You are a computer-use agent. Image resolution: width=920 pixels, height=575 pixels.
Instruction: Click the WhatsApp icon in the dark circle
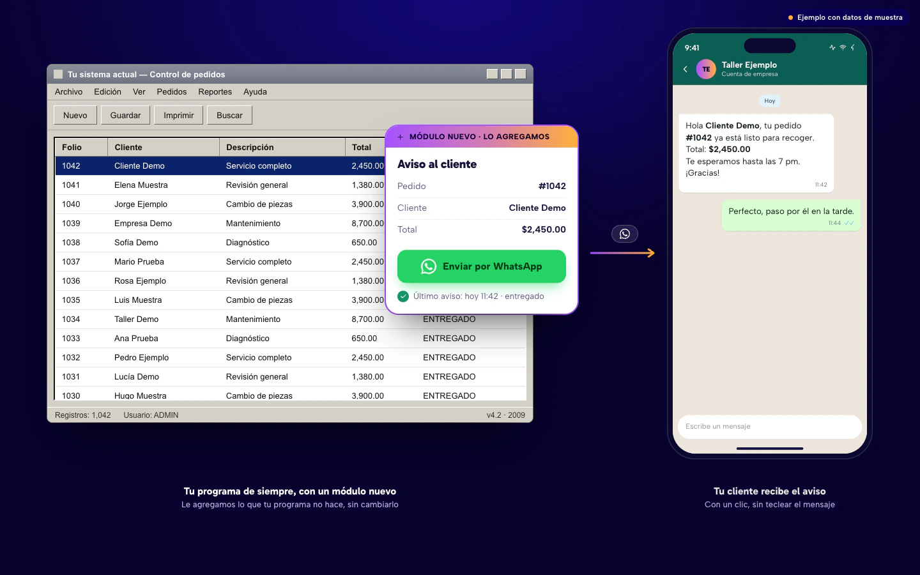625,234
